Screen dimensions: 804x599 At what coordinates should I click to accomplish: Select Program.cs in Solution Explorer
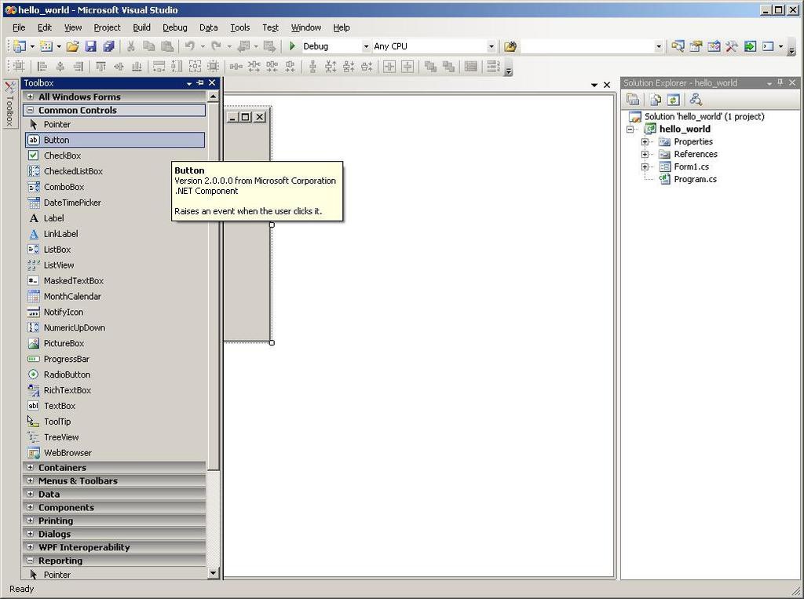(x=695, y=179)
